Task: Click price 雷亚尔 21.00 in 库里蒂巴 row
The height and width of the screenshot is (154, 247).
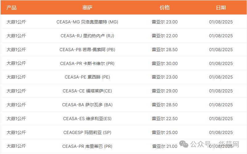Action: (x=165, y=146)
